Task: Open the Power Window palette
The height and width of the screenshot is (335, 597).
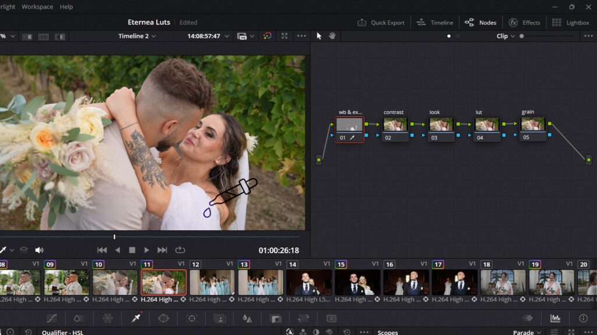Action: coord(164,318)
